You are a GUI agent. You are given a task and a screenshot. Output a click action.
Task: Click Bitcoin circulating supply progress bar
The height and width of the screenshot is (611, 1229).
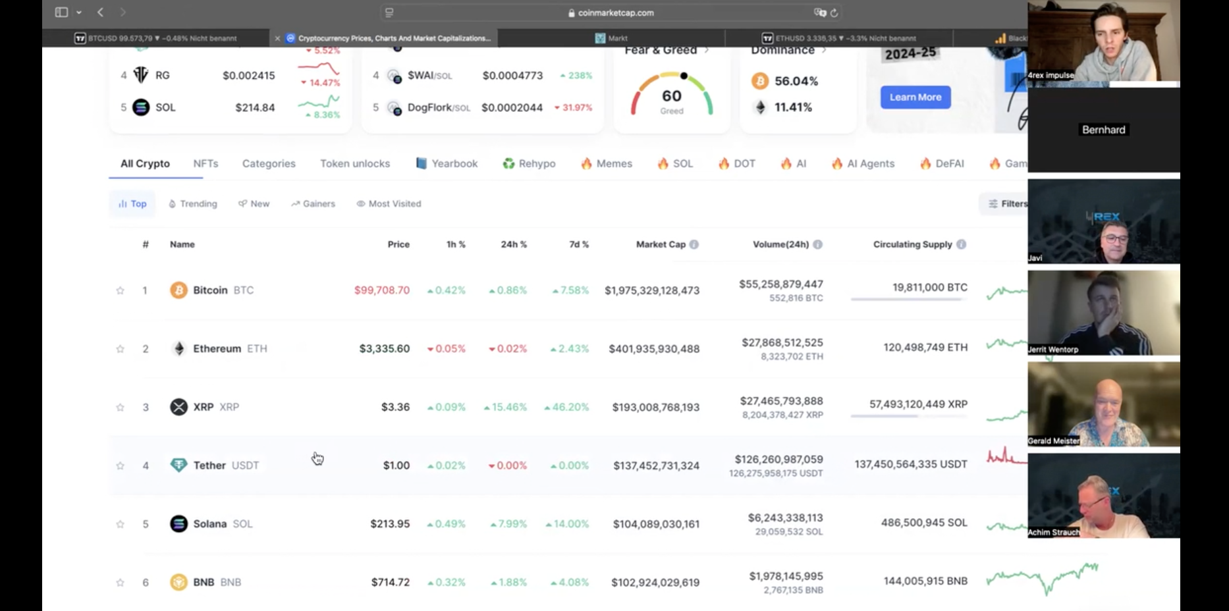click(x=909, y=300)
